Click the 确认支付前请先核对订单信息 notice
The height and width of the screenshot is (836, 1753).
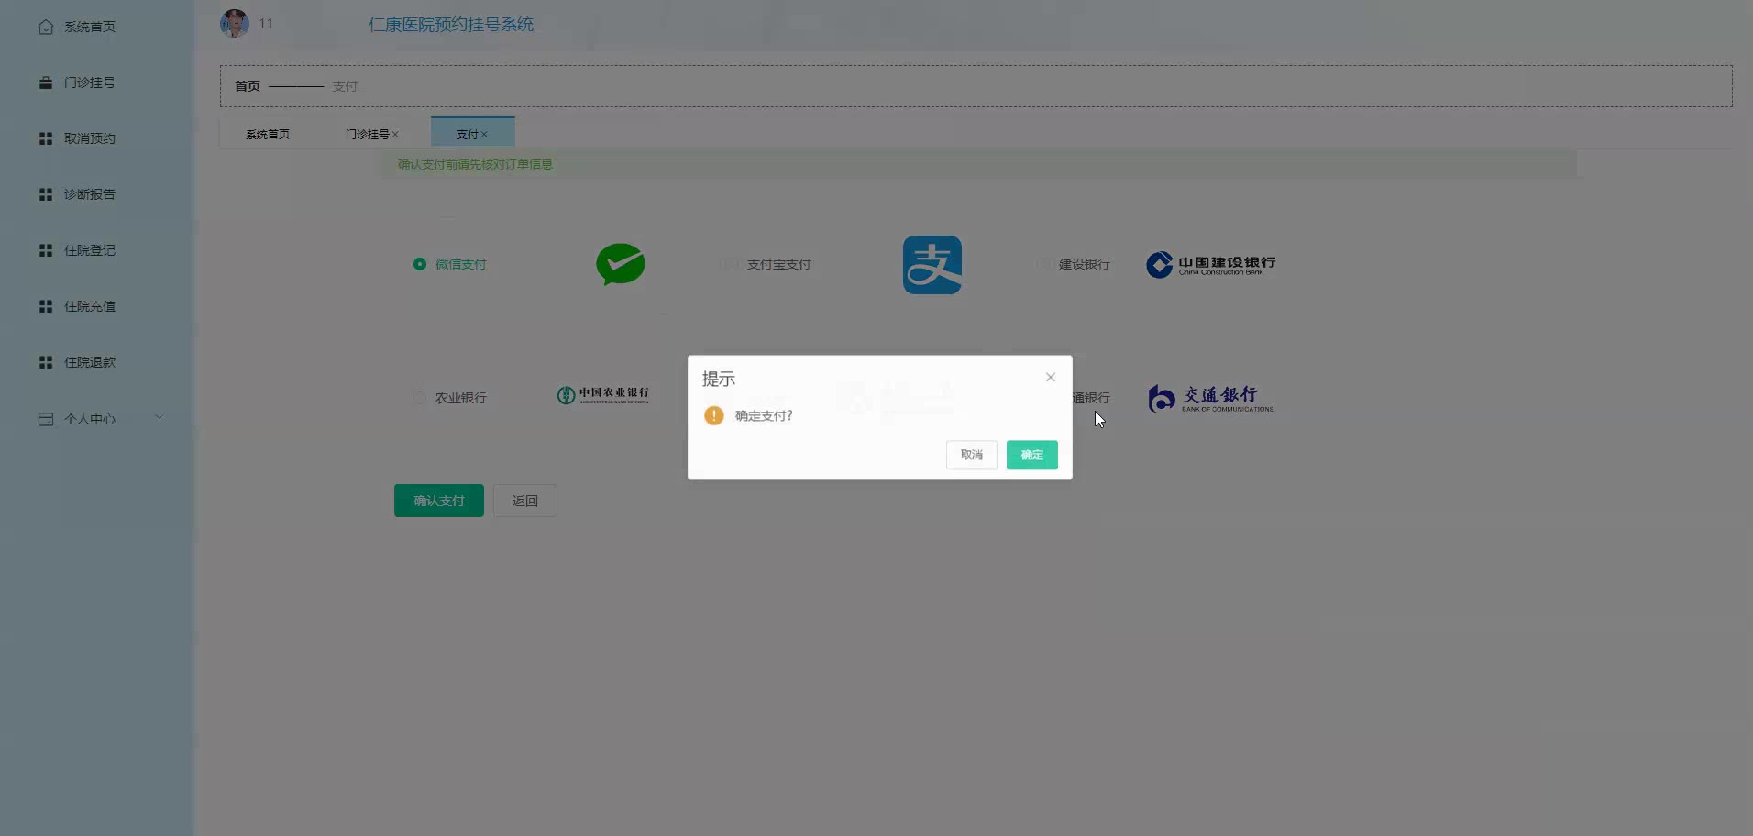coord(475,165)
